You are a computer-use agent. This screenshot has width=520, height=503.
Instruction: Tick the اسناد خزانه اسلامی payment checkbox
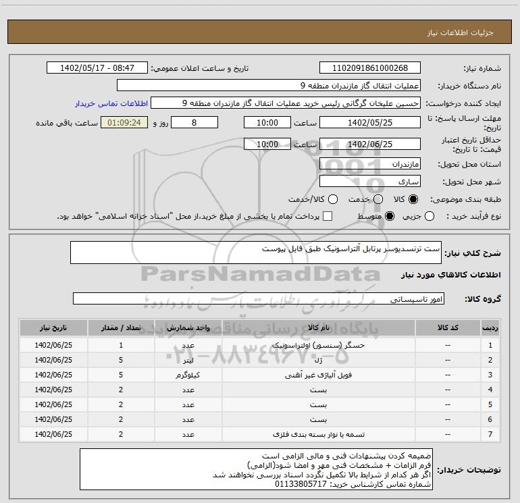pyautogui.click(x=328, y=217)
